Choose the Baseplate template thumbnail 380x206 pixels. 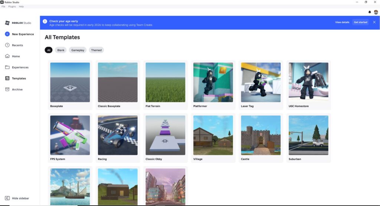[70, 82]
